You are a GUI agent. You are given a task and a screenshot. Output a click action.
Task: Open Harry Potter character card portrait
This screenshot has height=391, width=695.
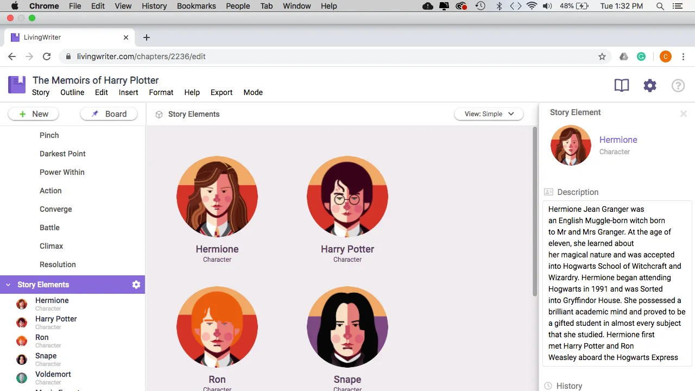[x=347, y=197]
